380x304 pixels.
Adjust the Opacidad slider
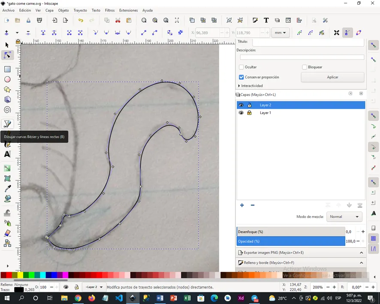291,241
